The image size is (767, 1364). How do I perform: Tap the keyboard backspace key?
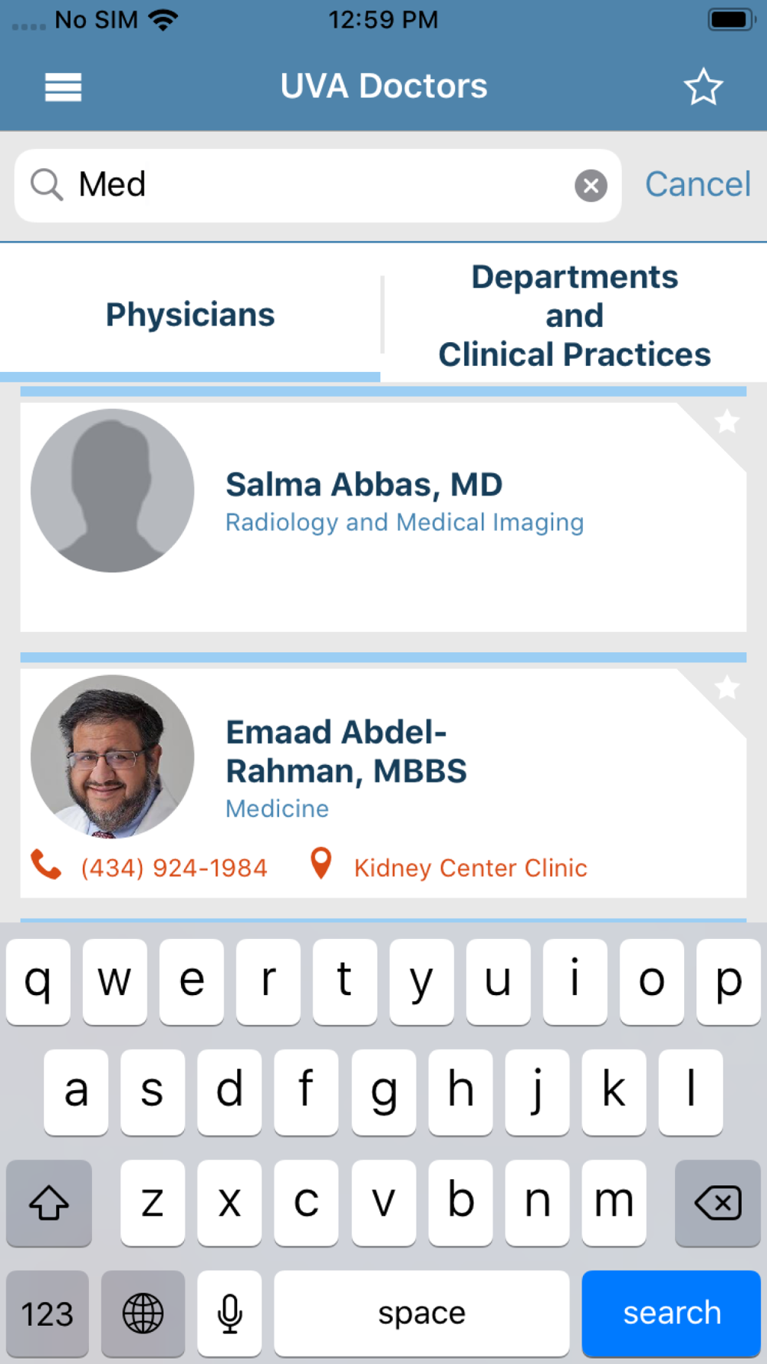point(718,1203)
